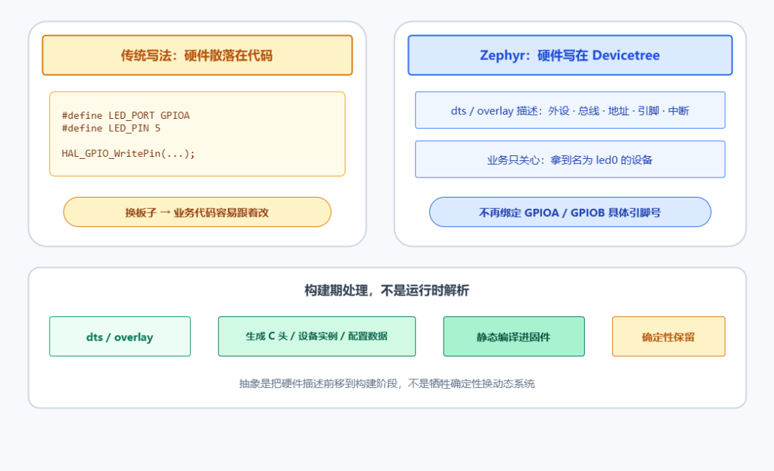Click the 'Zephyr：硬件写在 Devicetree' header box

tap(570, 55)
